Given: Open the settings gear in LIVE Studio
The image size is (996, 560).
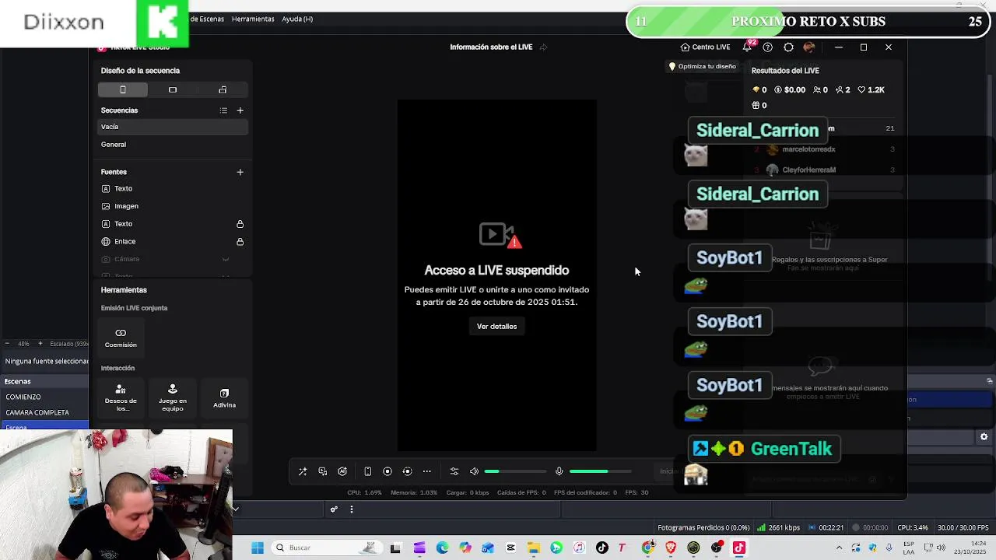Looking at the screenshot, I should click(x=788, y=47).
